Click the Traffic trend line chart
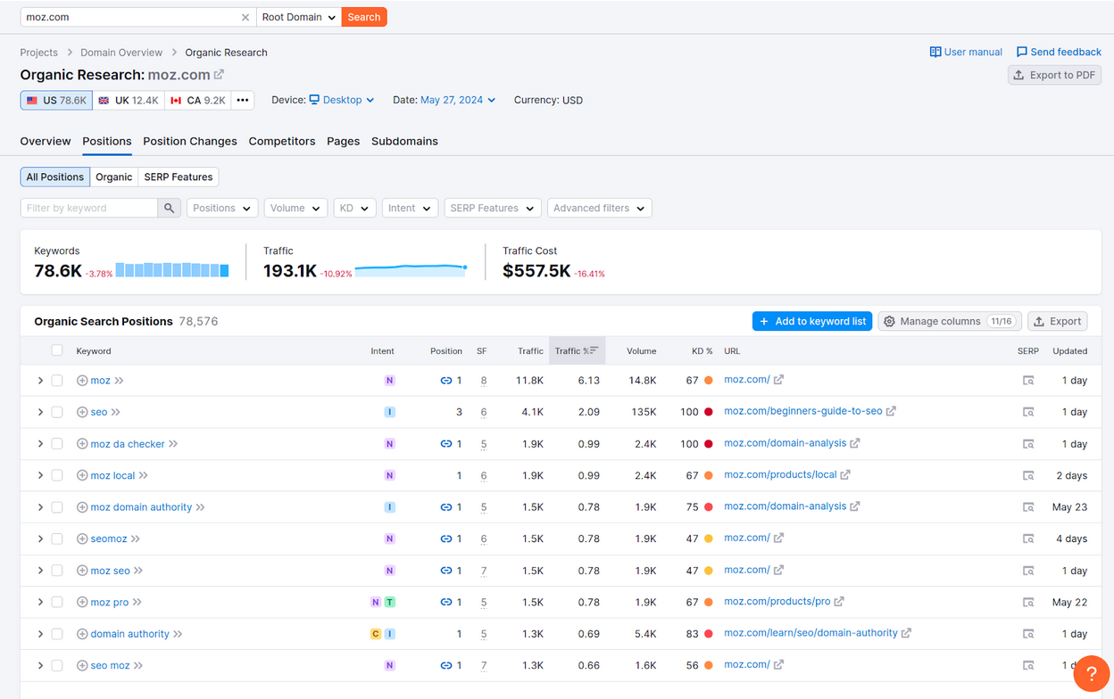This screenshot has width=1114, height=699. [x=411, y=268]
